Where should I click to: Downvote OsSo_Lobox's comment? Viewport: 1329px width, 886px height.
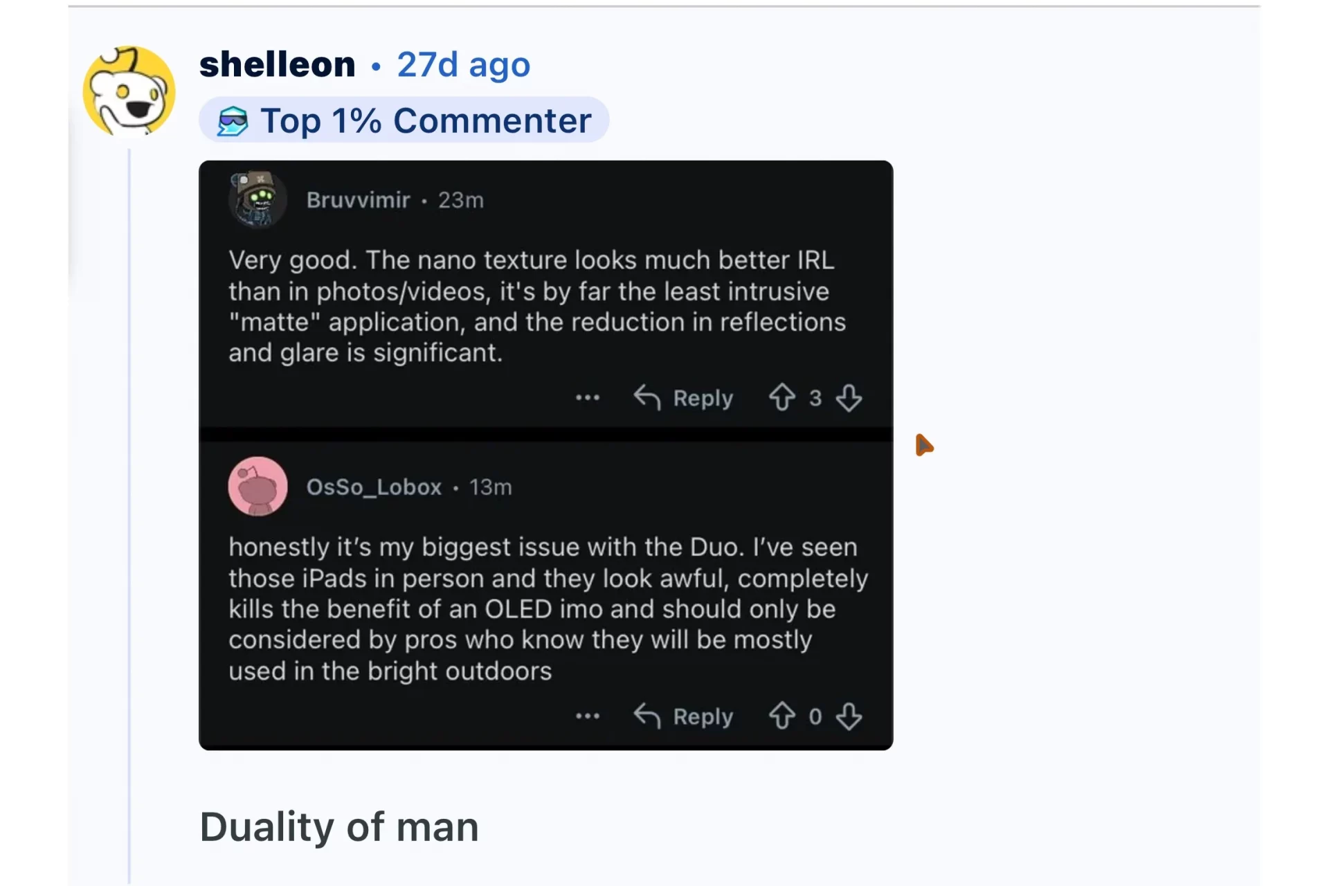(849, 716)
